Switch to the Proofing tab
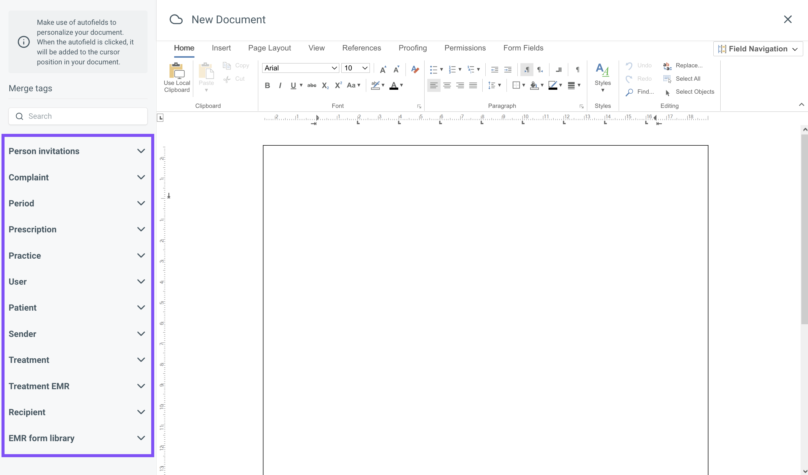This screenshot has width=808, height=475. coord(413,48)
